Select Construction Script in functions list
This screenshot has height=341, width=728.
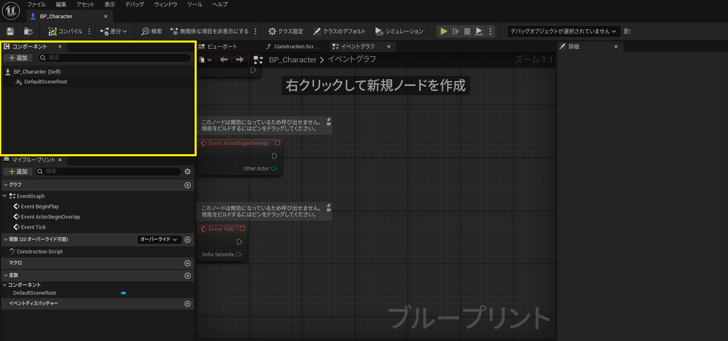[40, 252]
